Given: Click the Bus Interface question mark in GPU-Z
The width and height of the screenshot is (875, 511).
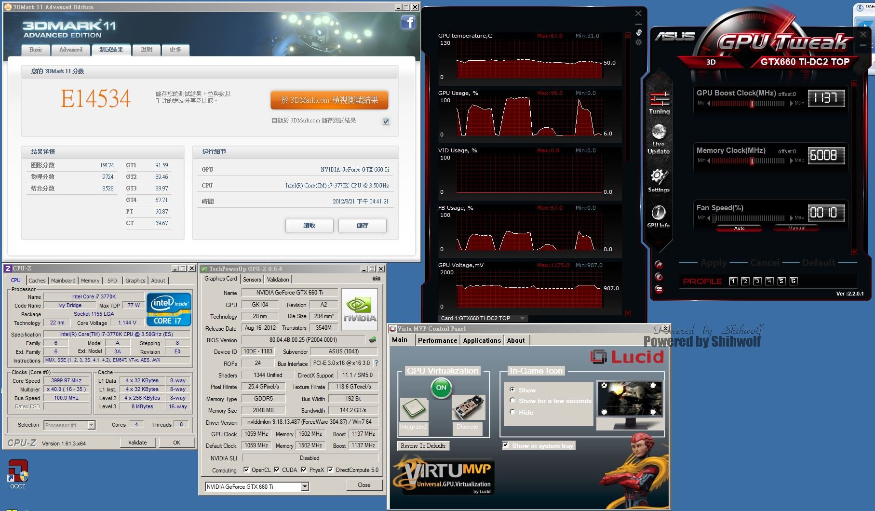Looking at the screenshot, I should point(377,363).
